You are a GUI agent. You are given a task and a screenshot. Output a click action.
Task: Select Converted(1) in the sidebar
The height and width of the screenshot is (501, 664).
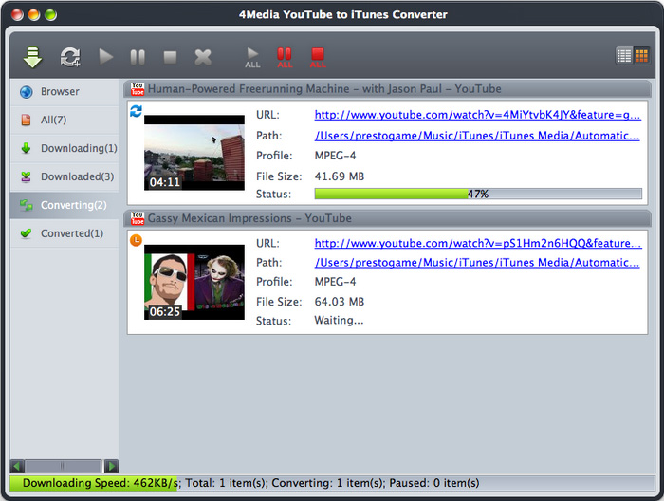pos(71,233)
